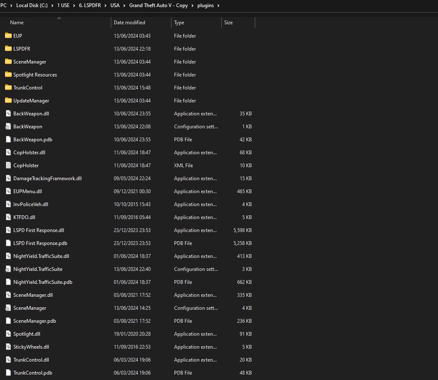Click the DamageTrackingFramework.dll file icon
Screen dimensions: 438x380
8,178
